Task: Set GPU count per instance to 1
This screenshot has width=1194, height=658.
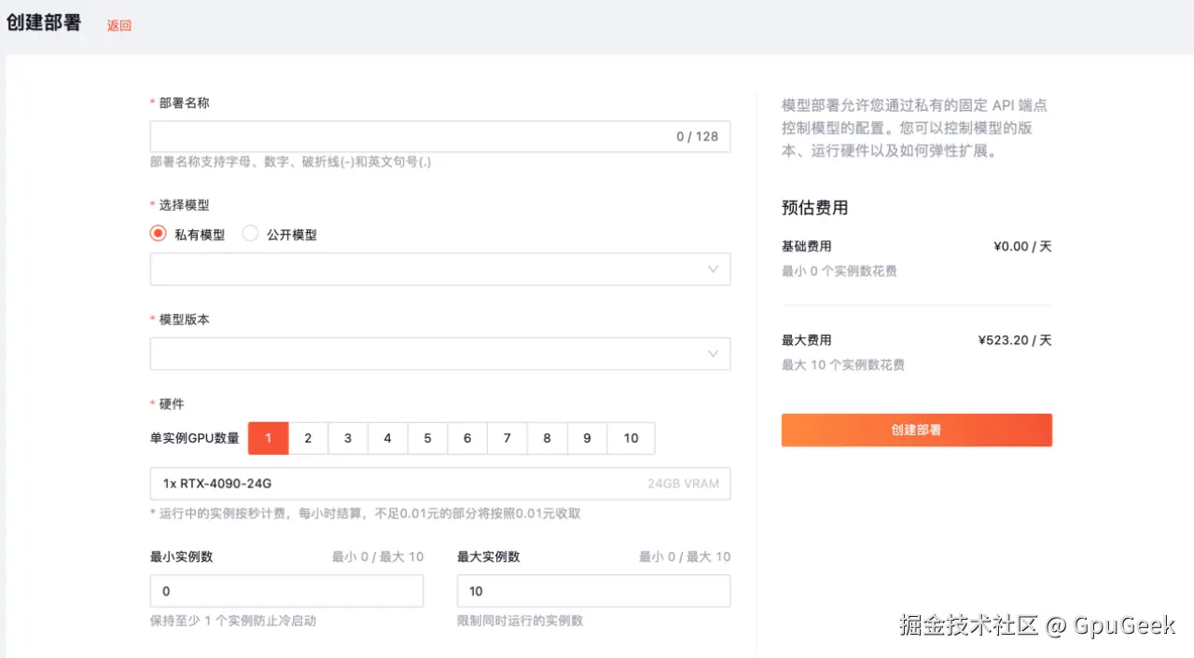Action: click(268, 438)
